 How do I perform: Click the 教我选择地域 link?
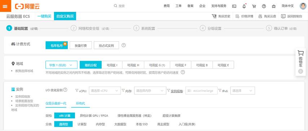[24, 71]
